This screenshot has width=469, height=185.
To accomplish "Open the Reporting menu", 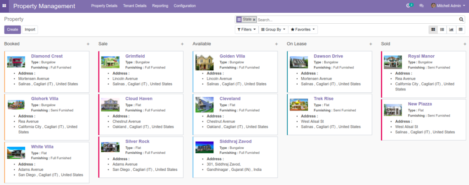I will (x=160, y=5).
